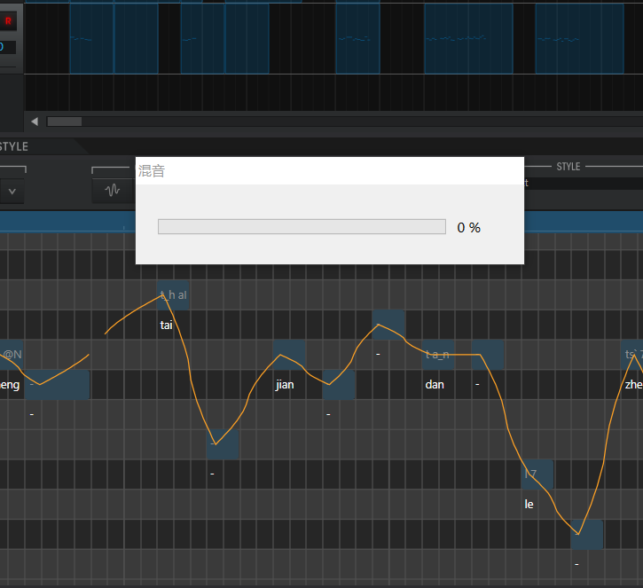Click the "le" lyric text
This screenshot has width=643, height=588.
point(529,505)
